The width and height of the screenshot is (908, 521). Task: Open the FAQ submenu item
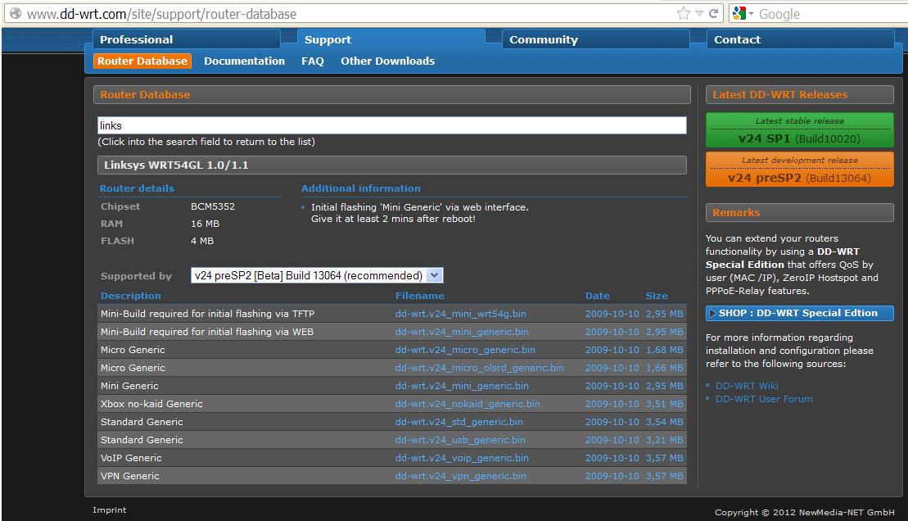pyautogui.click(x=313, y=61)
